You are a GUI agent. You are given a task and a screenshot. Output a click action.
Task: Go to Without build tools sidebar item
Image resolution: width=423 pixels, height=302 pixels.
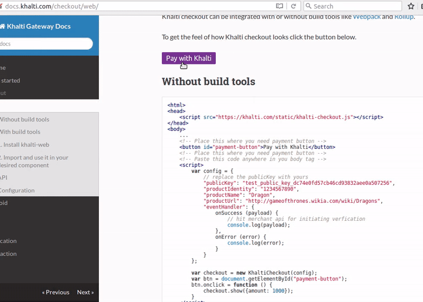click(24, 119)
